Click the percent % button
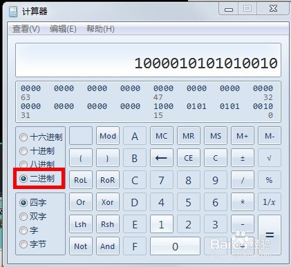This screenshot has height=267, width=291. (270, 180)
